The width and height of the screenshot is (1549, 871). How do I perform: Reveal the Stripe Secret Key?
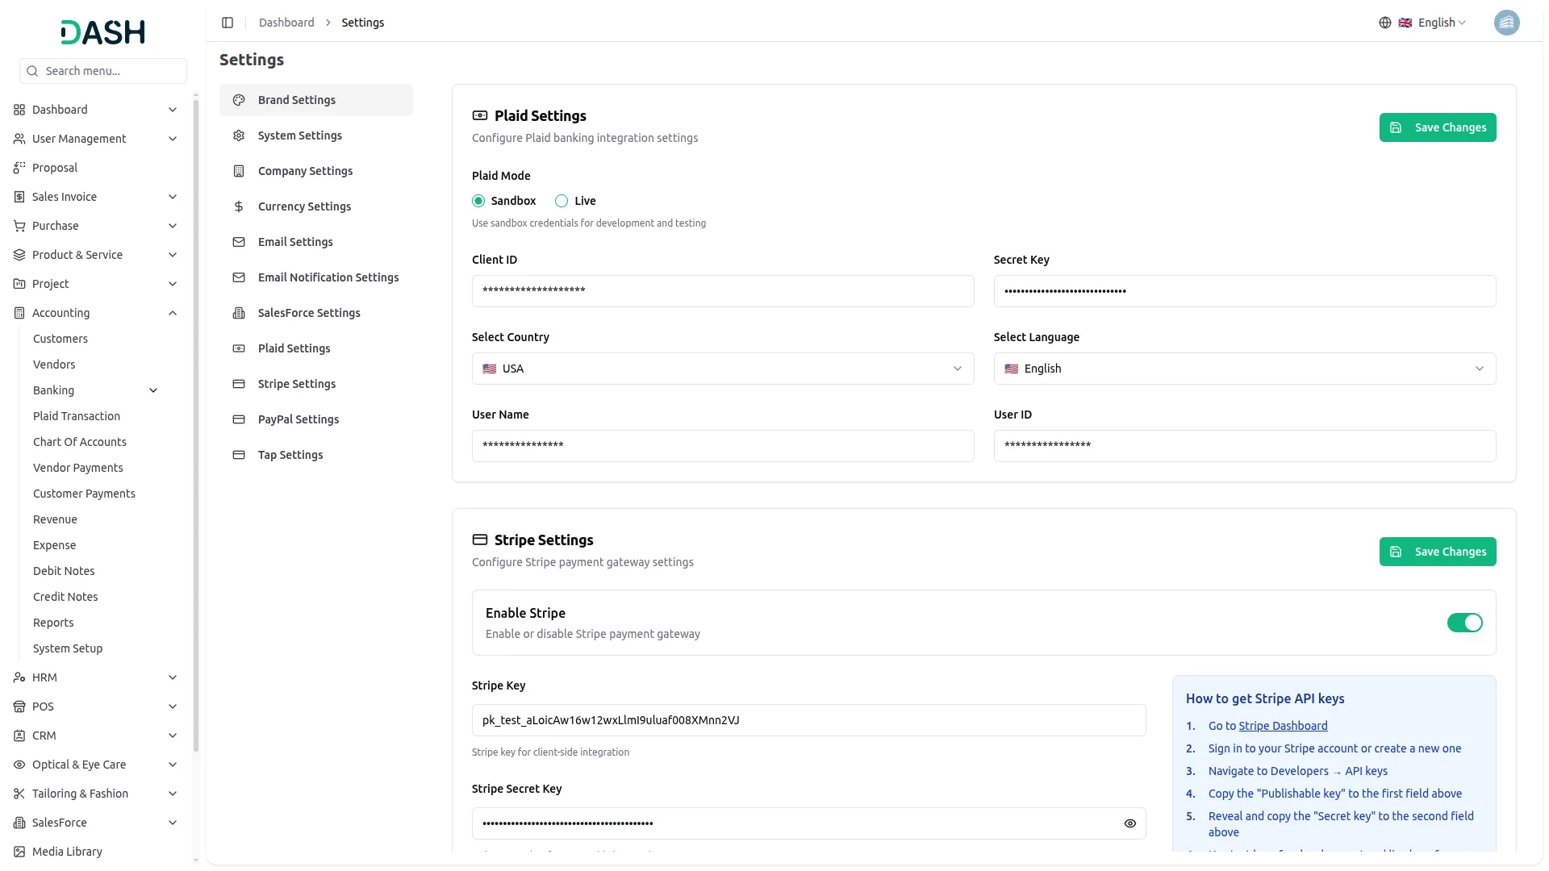tap(1130, 823)
